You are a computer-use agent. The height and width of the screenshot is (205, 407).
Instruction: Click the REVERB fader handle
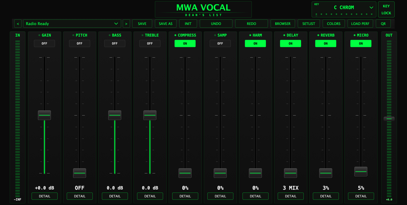tap(326, 173)
